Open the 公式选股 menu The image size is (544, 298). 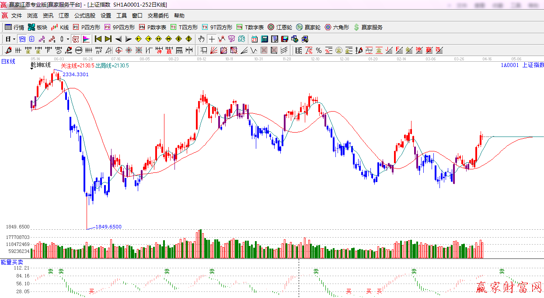84,15
